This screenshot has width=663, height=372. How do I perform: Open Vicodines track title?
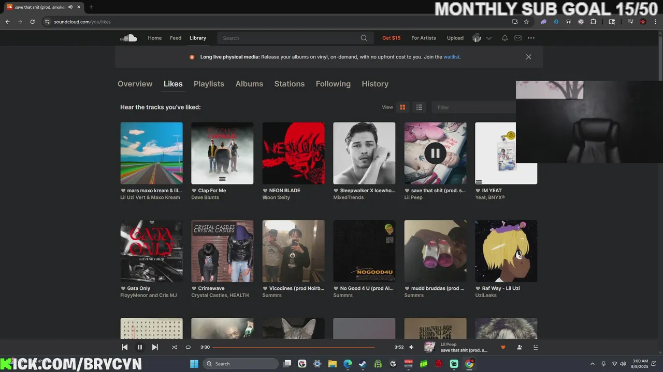(297, 289)
